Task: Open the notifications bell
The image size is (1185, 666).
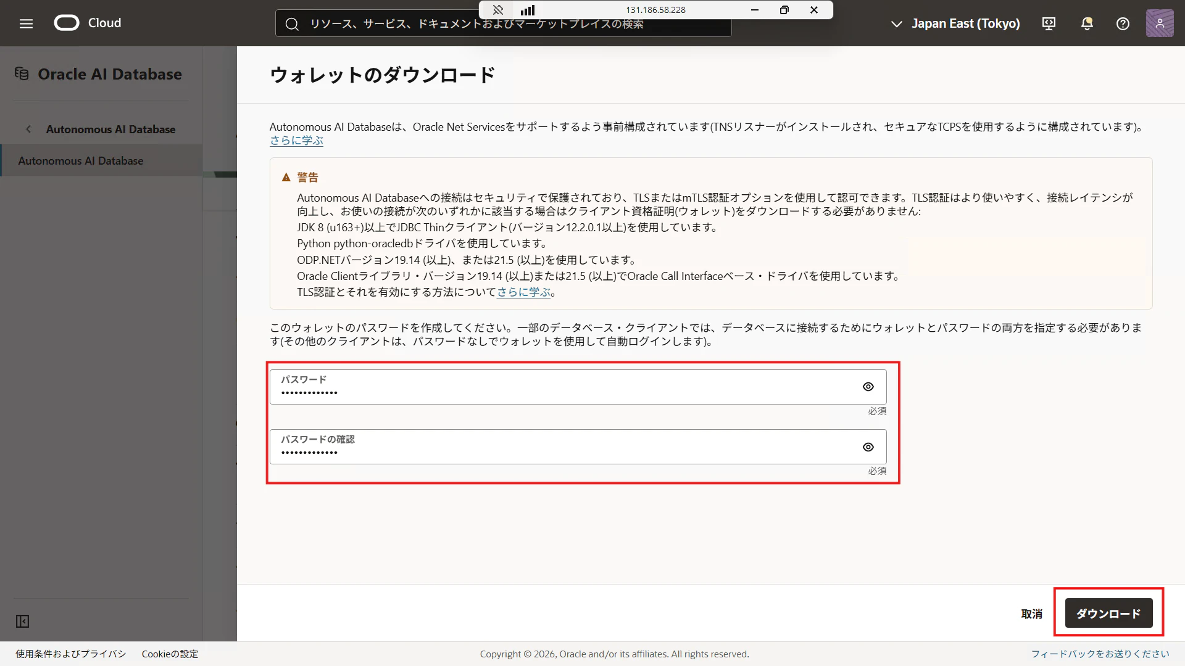Action: 1087,23
